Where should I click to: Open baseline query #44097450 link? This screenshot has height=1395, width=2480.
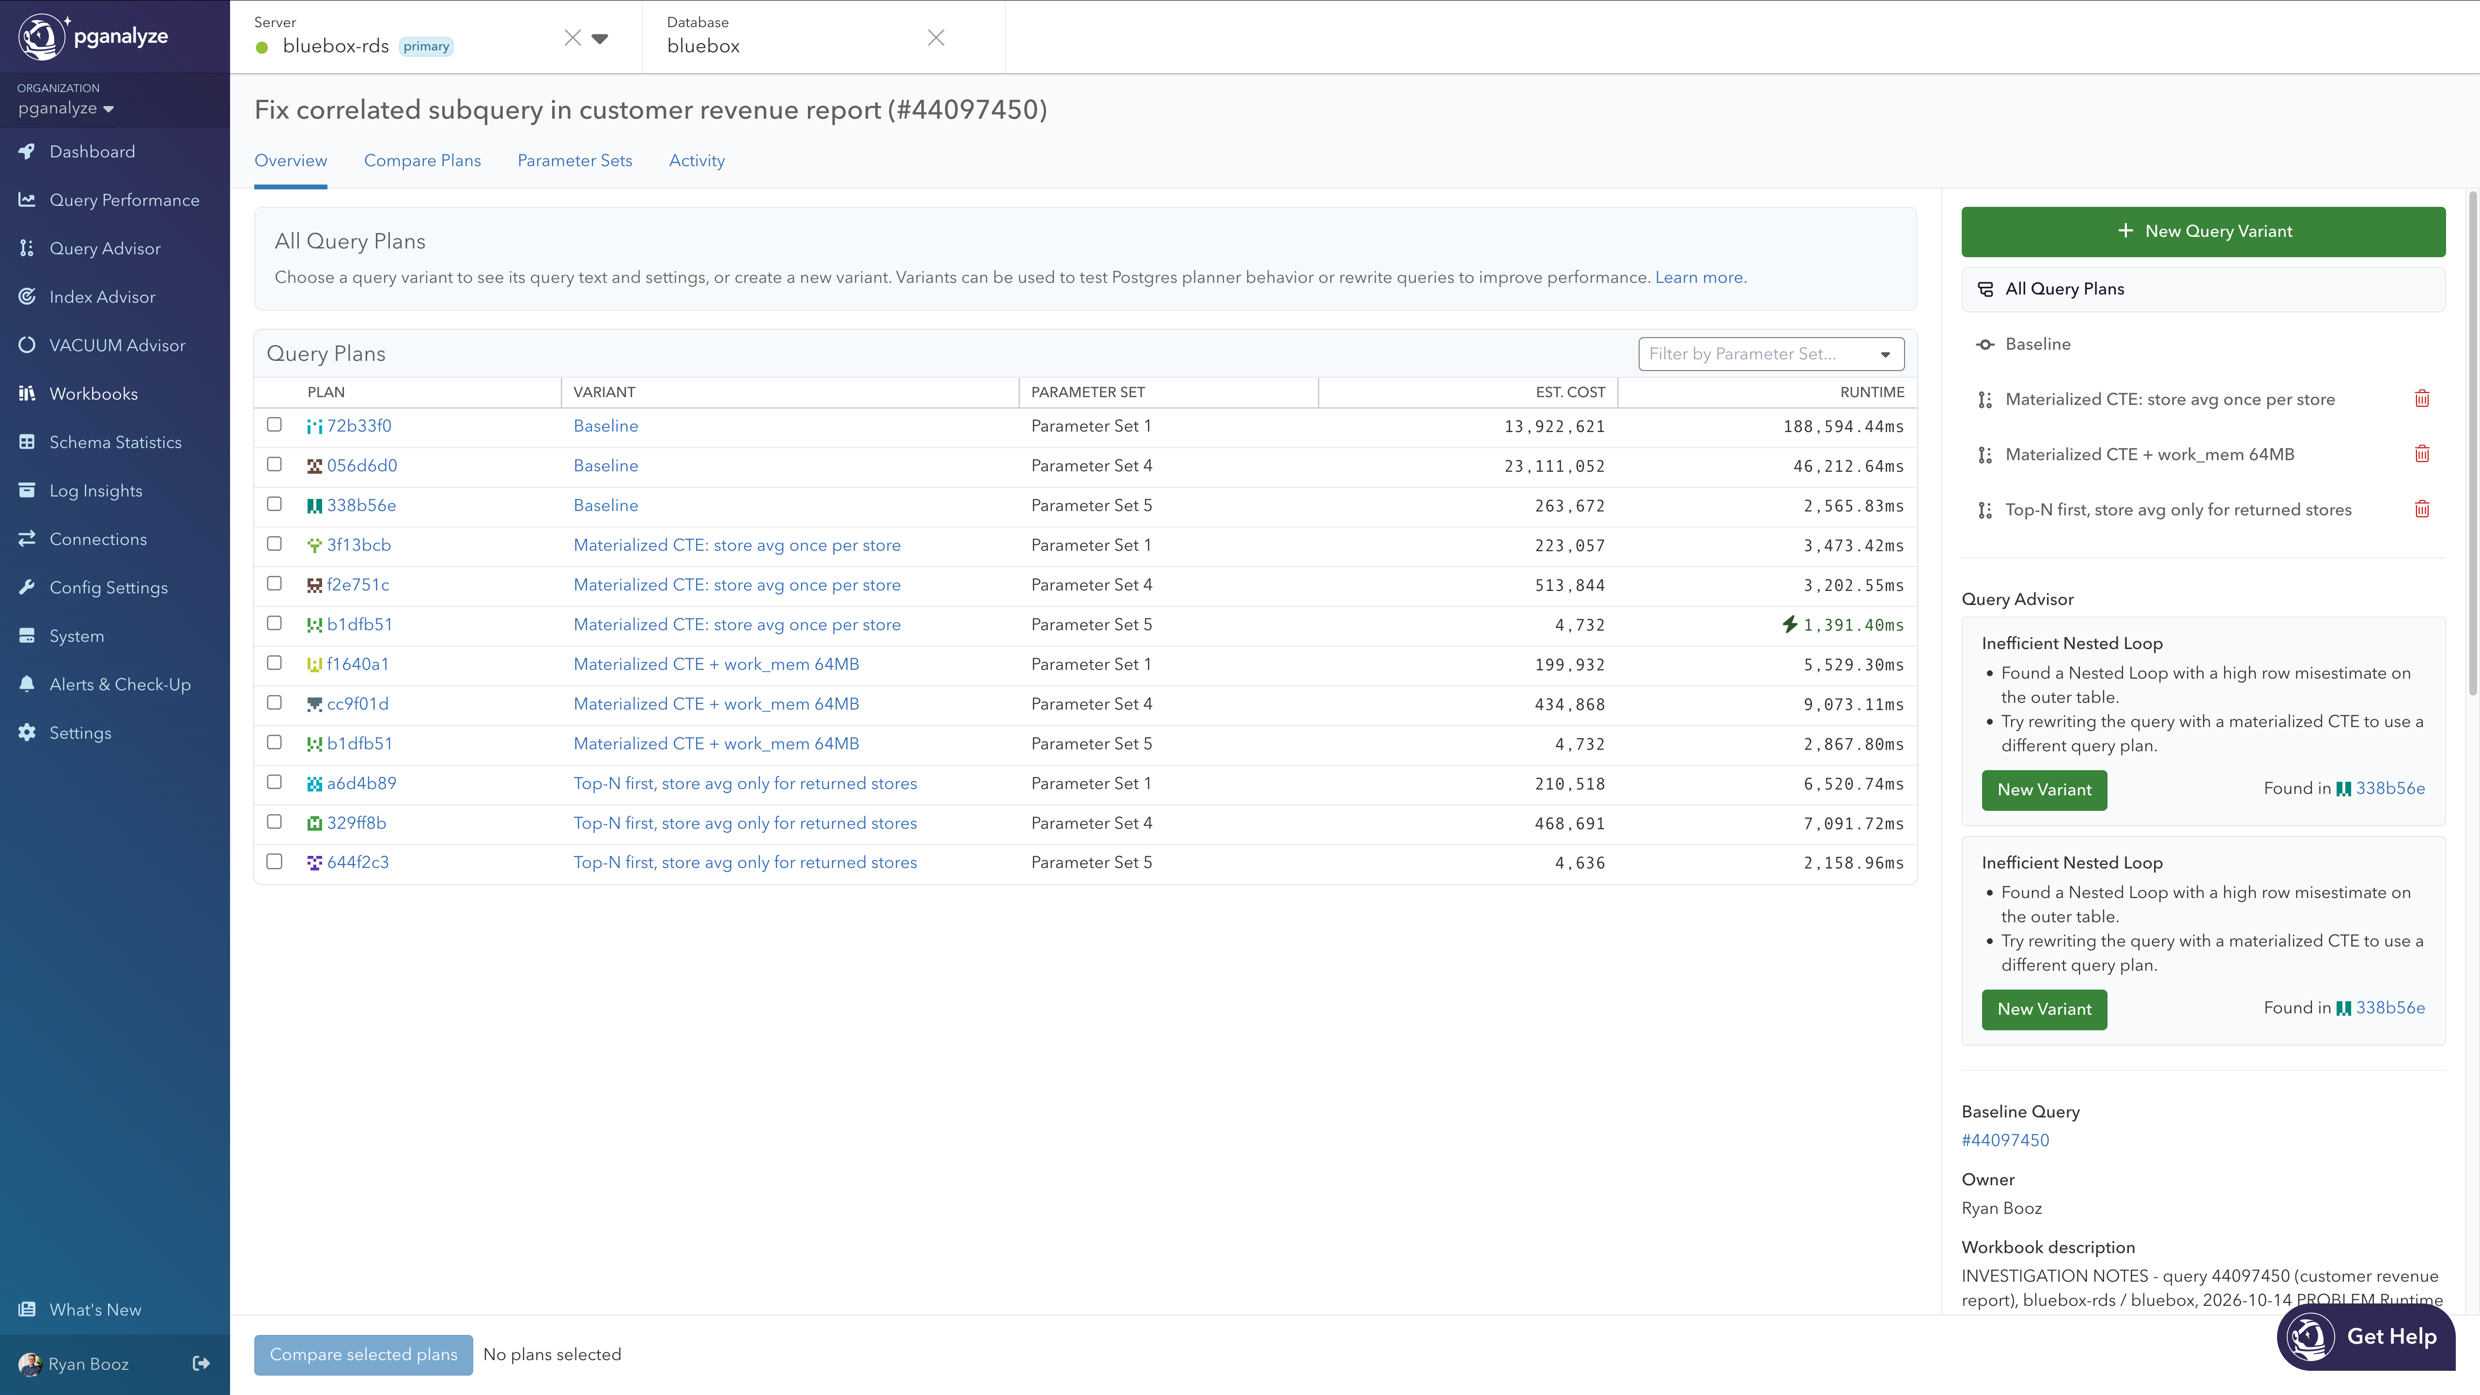click(2005, 1140)
